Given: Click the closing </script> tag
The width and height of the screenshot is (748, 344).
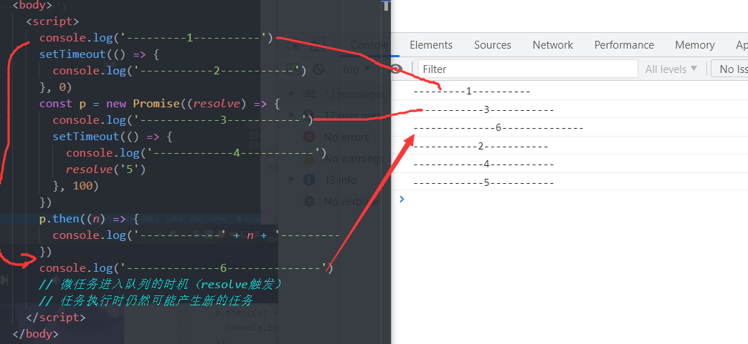Looking at the screenshot, I should pyautogui.click(x=56, y=317).
